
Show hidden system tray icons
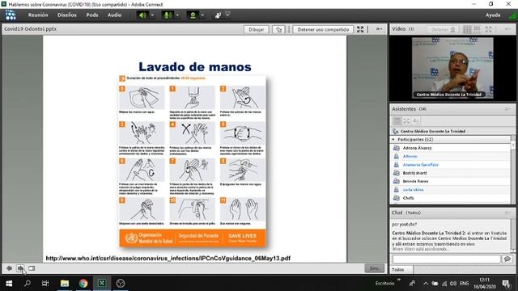click(x=426, y=284)
